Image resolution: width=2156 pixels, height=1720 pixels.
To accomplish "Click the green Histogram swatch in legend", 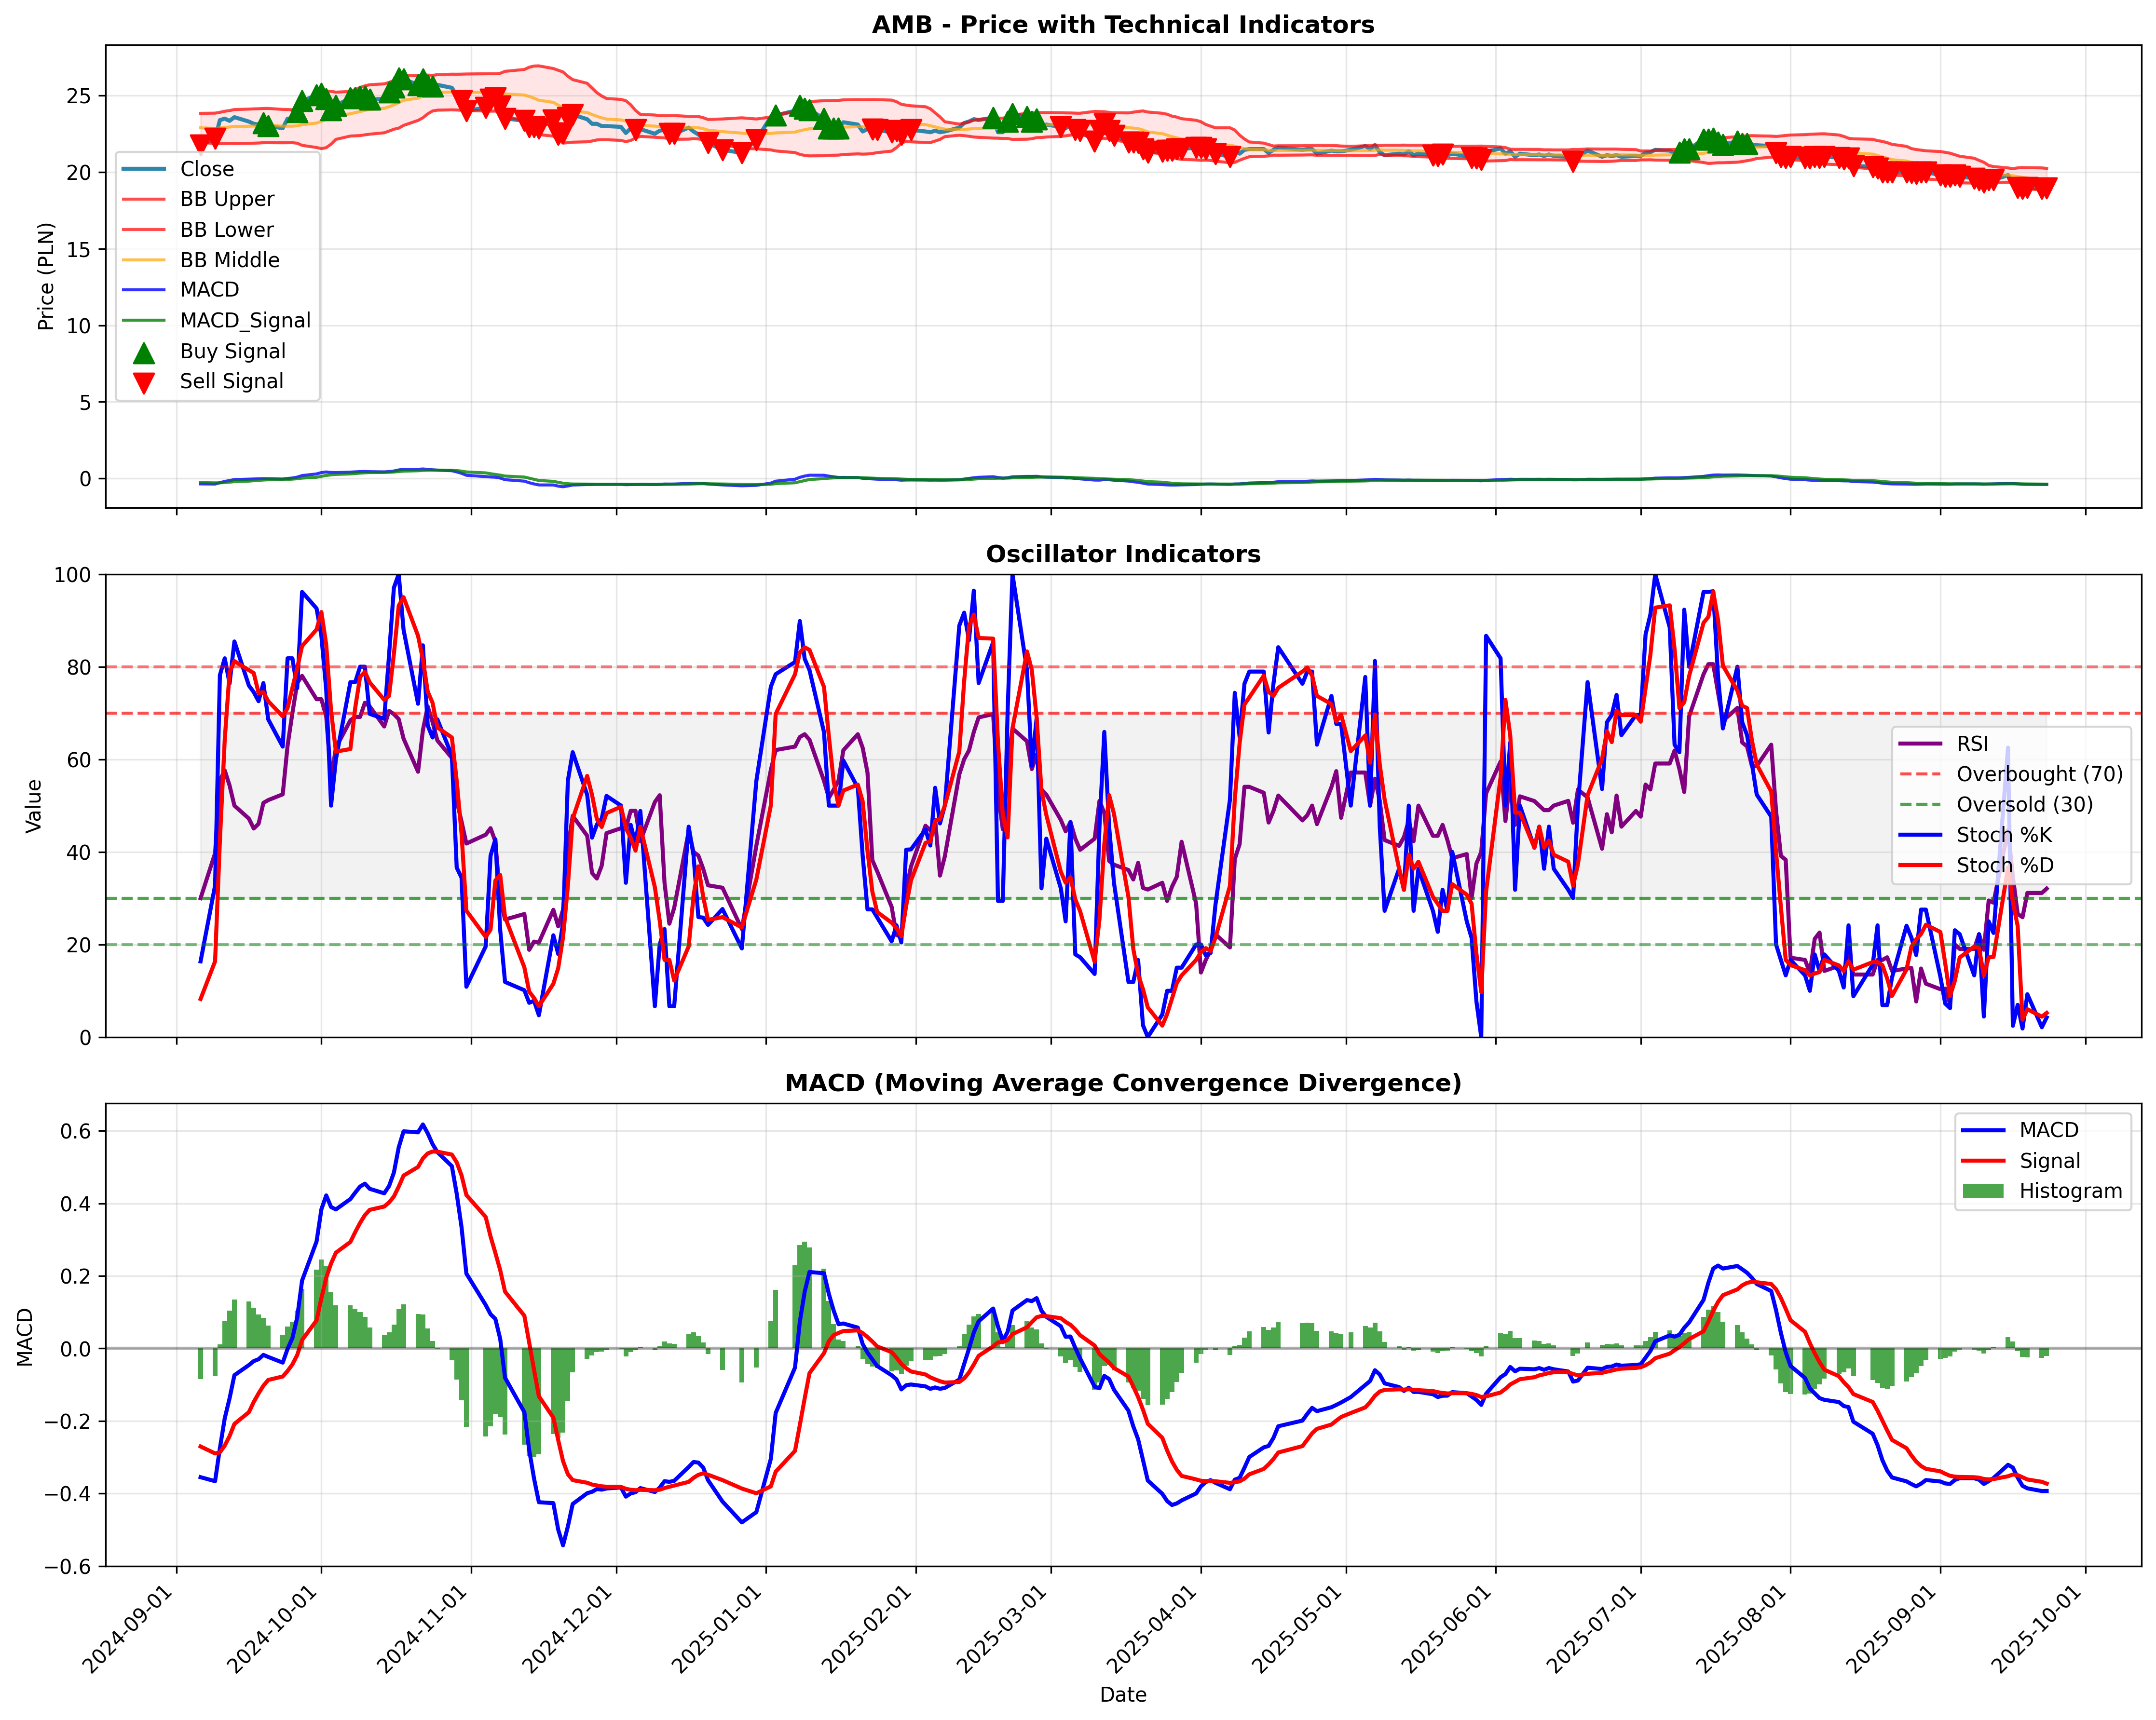I will pyautogui.click(x=1984, y=1191).
